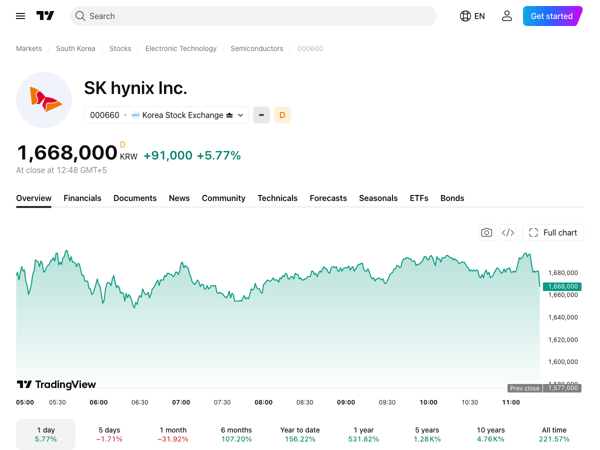Click the 10:00 time axis label

tap(428, 402)
